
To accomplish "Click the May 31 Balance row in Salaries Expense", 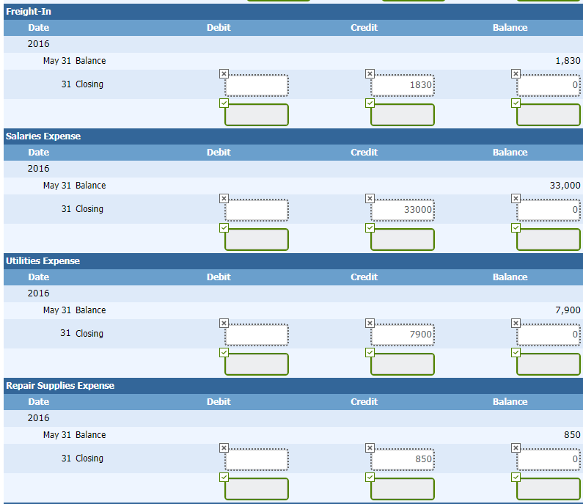I will [293, 185].
